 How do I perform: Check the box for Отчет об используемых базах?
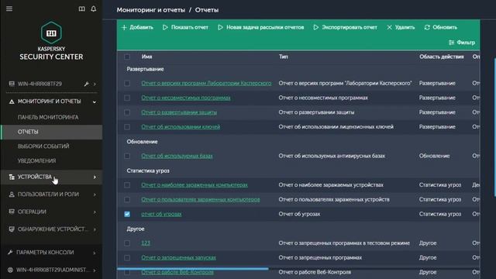pos(127,156)
